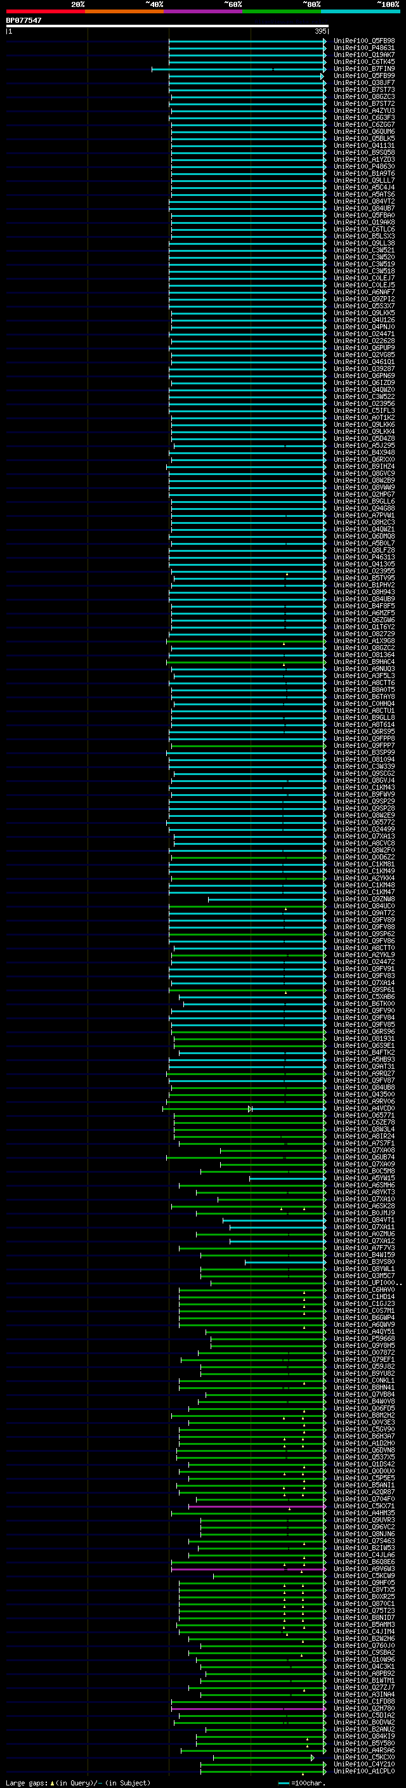Open hit UniRef100_B6GWP4
The height and width of the screenshot is (1788, 406).
(363, 1317)
